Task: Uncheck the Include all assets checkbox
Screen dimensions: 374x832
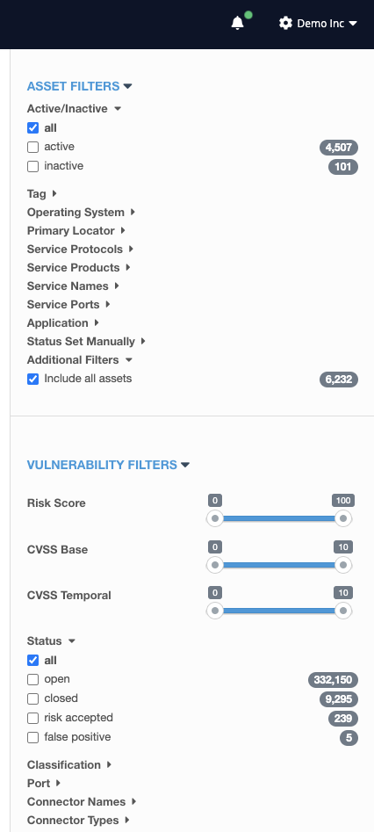Action: [x=32, y=379]
